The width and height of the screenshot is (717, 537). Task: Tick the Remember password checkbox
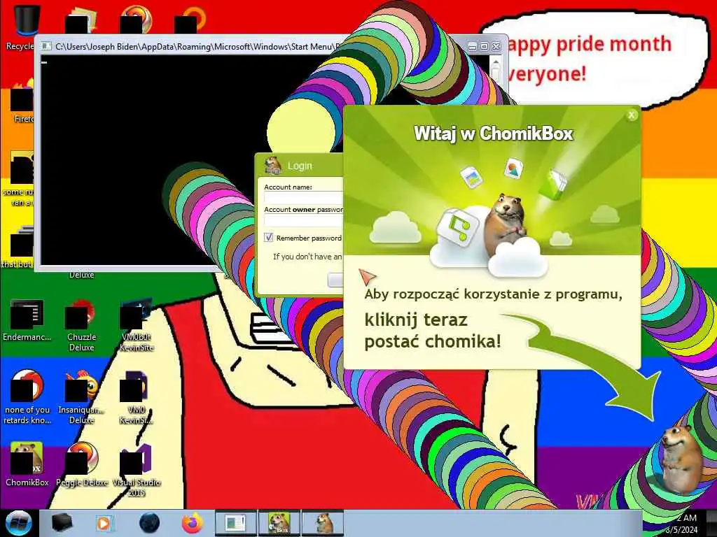point(268,238)
